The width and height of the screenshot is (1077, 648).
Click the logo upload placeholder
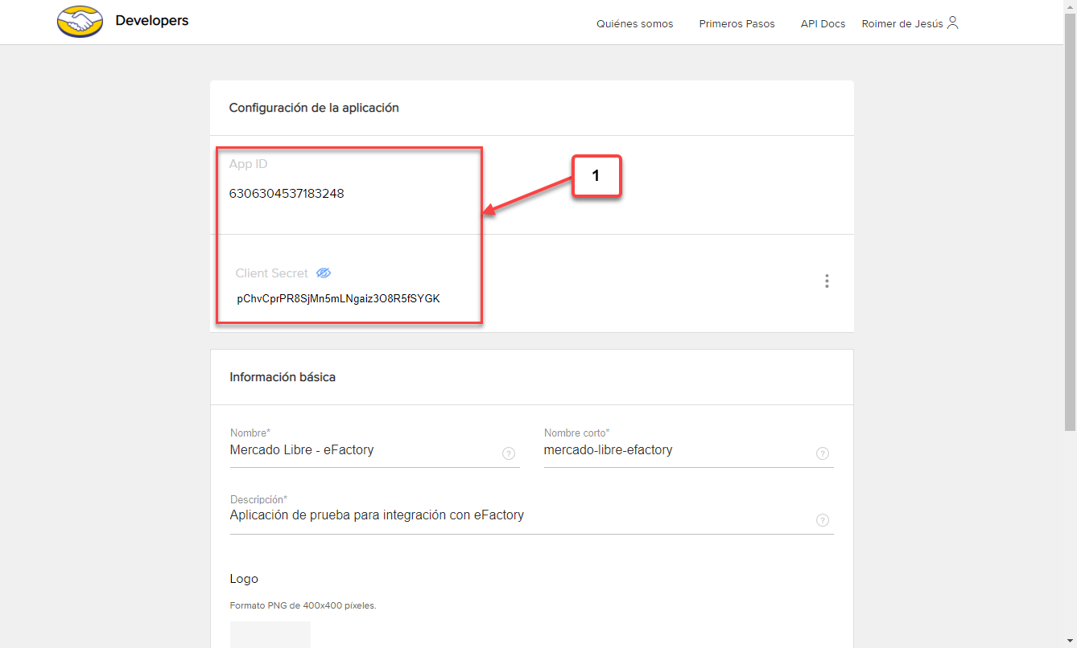pyautogui.click(x=270, y=634)
